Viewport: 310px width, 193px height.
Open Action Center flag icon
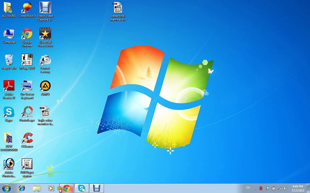pos(268,188)
